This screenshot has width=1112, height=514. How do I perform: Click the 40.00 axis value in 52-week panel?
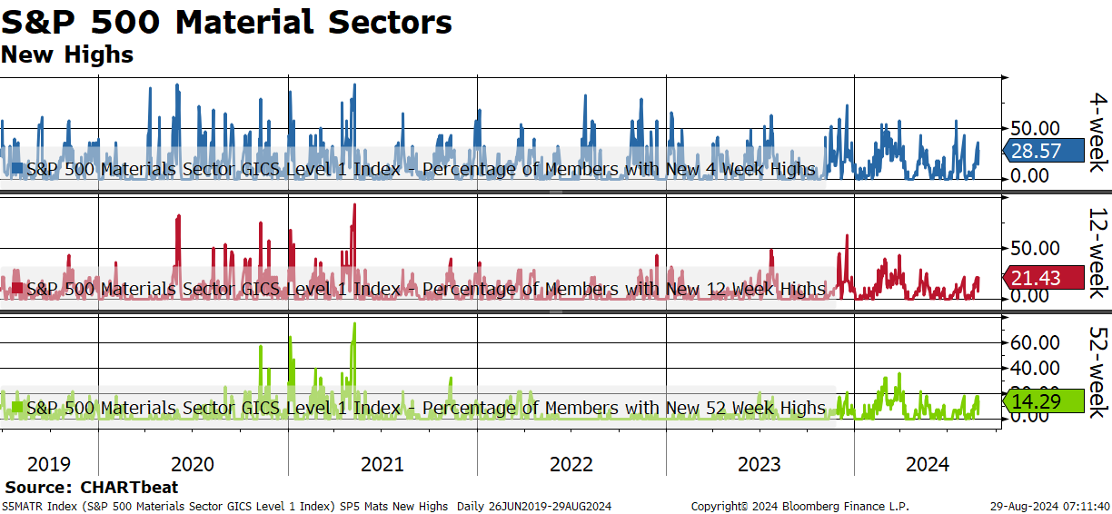pos(1035,368)
